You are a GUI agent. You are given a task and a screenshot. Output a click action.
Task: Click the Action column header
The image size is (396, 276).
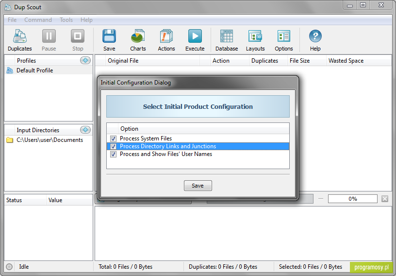tap(230, 61)
